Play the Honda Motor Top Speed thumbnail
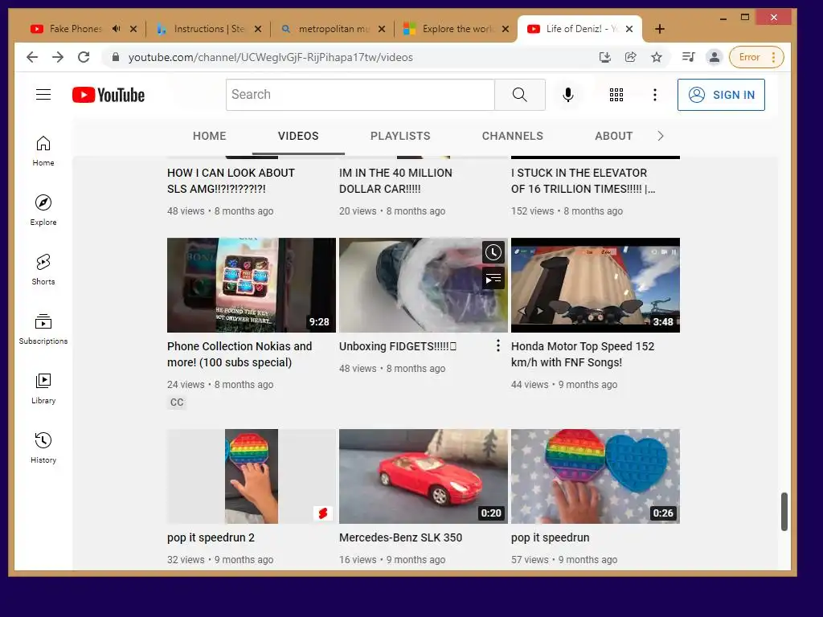 [596, 285]
